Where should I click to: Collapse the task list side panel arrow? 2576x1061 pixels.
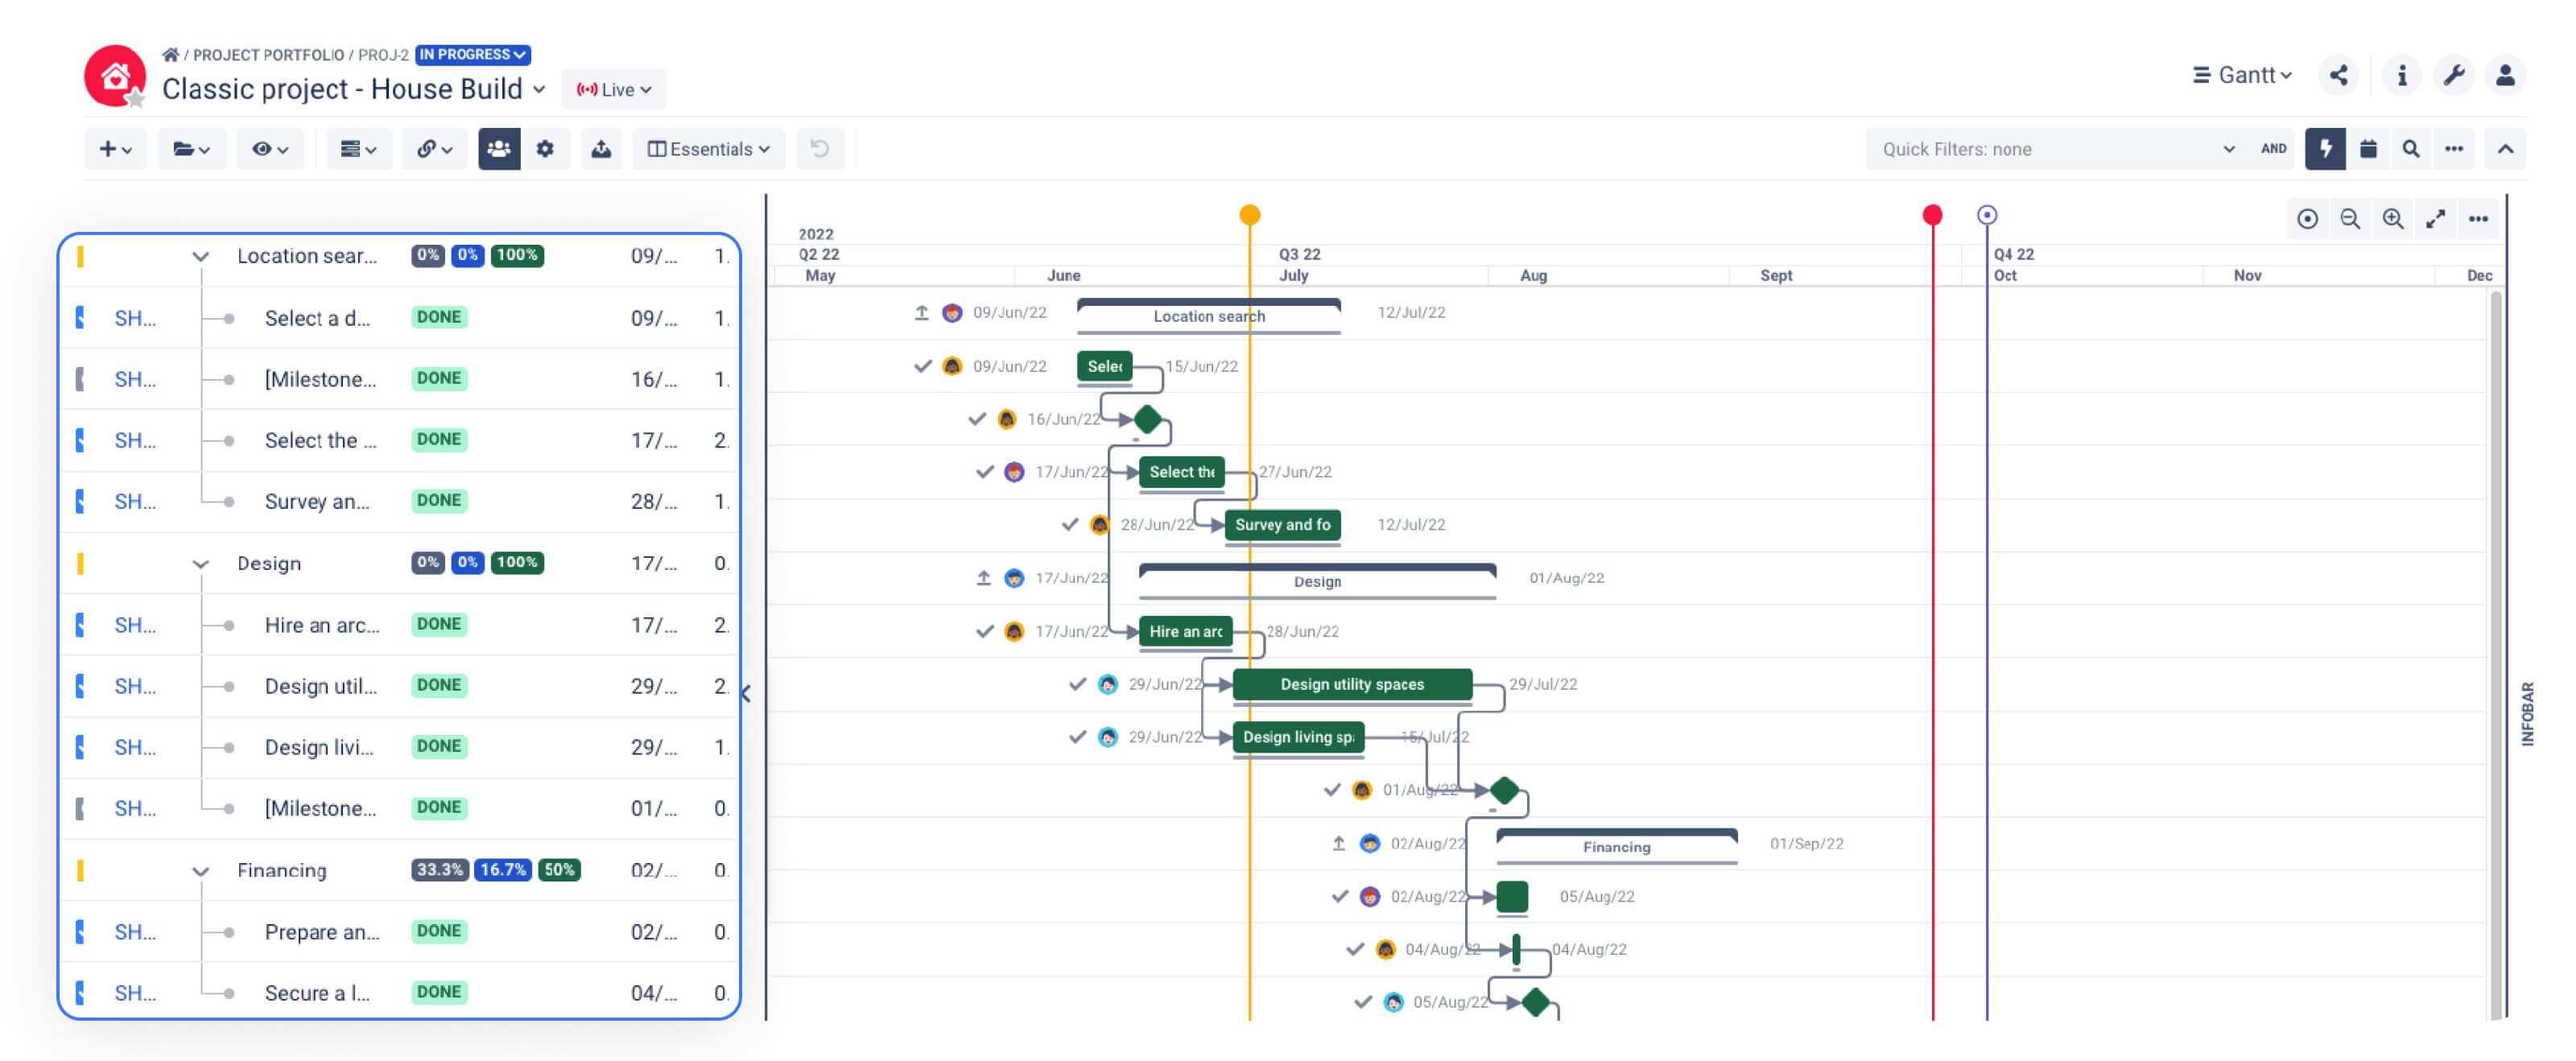click(746, 693)
